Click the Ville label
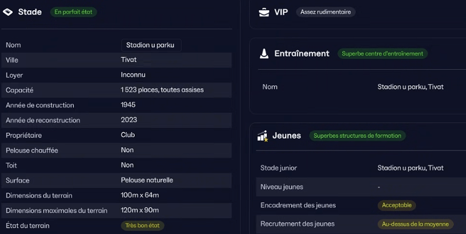Viewport: 466px width, 234px height. (12, 60)
